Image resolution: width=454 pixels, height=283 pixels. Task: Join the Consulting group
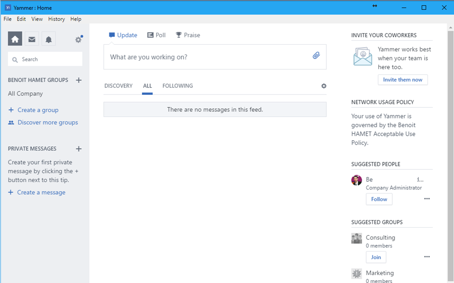click(x=376, y=257)
